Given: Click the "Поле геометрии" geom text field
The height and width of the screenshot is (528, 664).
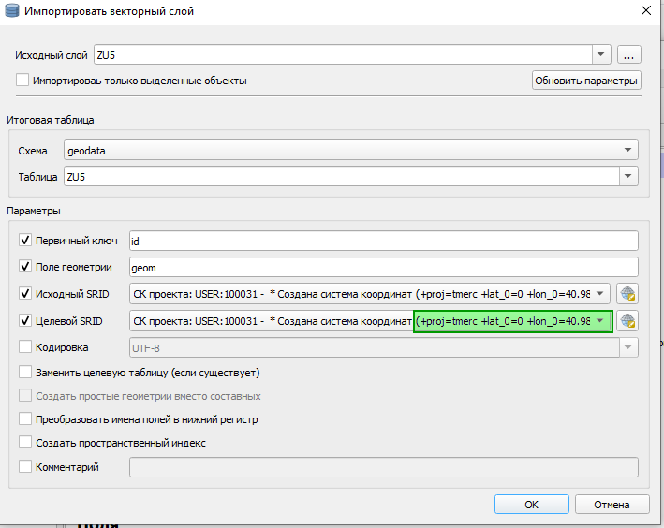Looking at the screenshot, I should click(383, 267).
